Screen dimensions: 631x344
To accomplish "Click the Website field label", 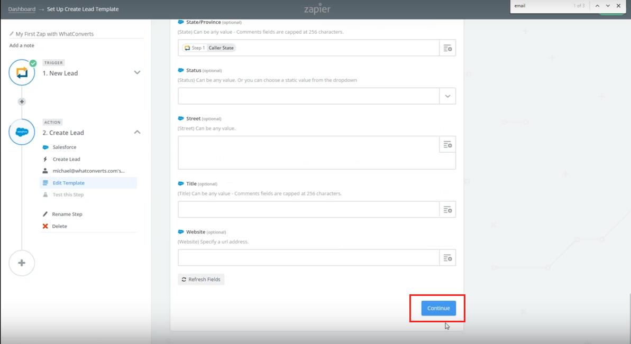I will point(196,232).
